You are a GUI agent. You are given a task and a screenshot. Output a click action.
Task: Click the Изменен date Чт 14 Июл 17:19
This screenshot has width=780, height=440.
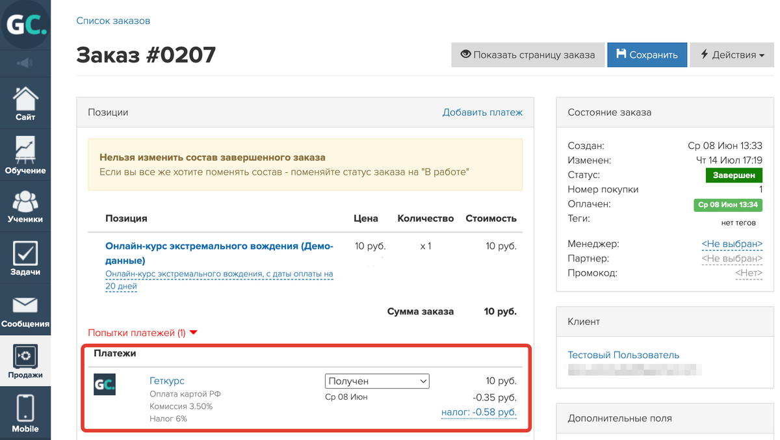click(x=729, y=161)
